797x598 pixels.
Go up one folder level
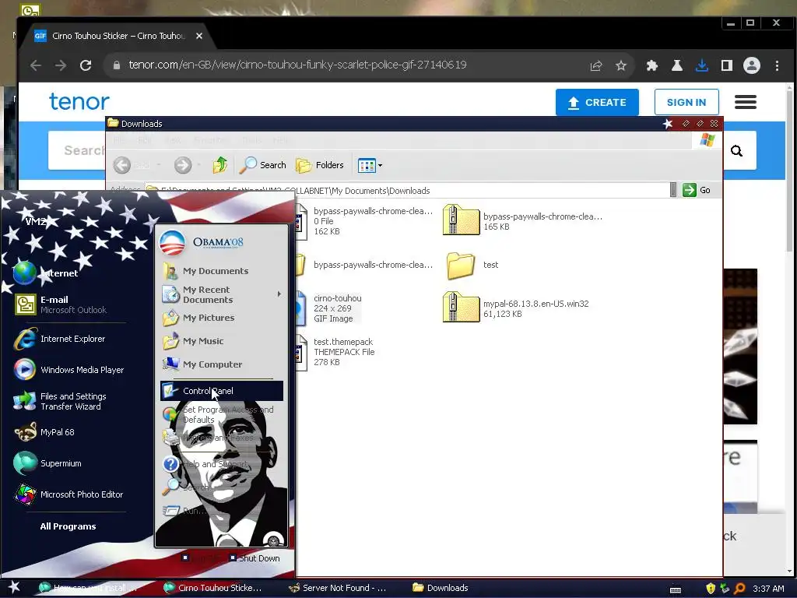pyautogui.click(x=220, y=165)
